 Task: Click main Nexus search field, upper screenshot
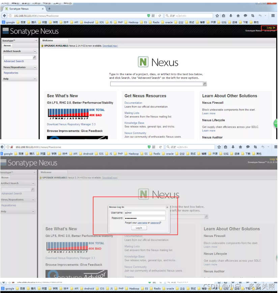[157, 84]
